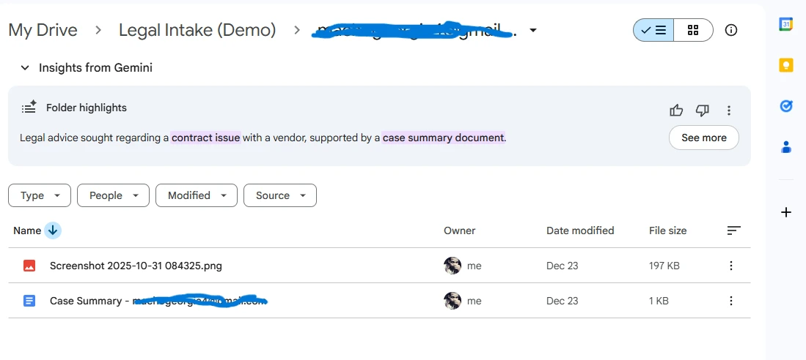Click the Date modified column header
This screenshot has height=360, width=806.
click(580, 230)
